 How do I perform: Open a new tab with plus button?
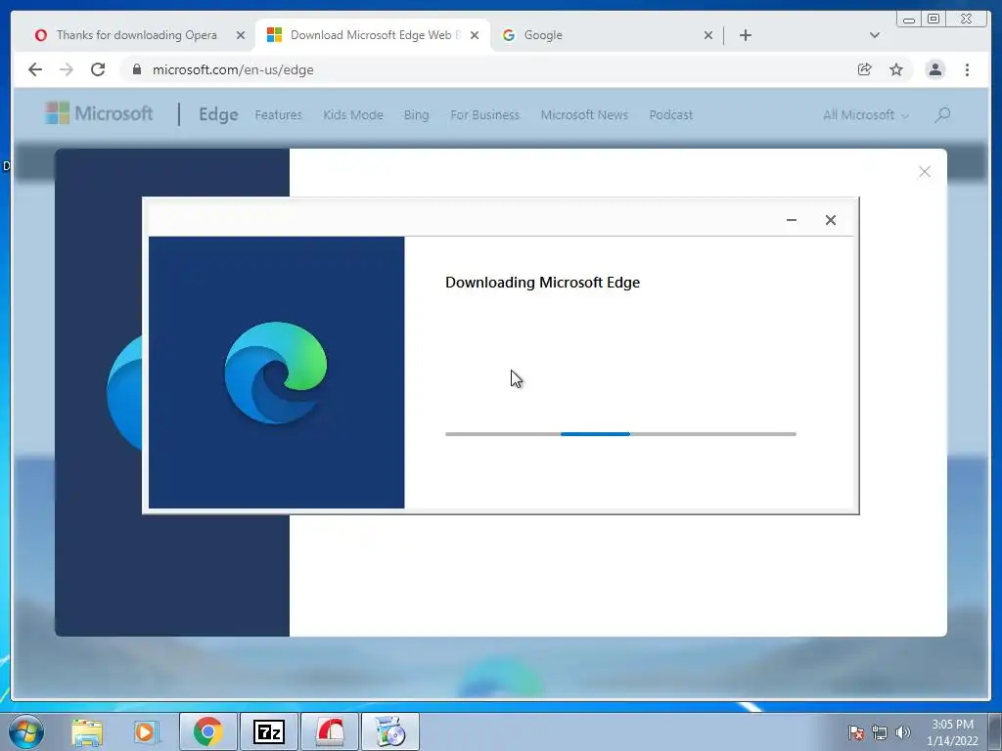pyautogui.click(x=745, y=35)
